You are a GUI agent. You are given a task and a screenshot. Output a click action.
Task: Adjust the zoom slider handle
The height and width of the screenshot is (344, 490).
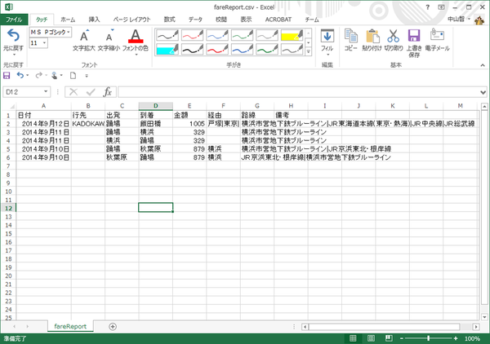[x=429, y=338]
